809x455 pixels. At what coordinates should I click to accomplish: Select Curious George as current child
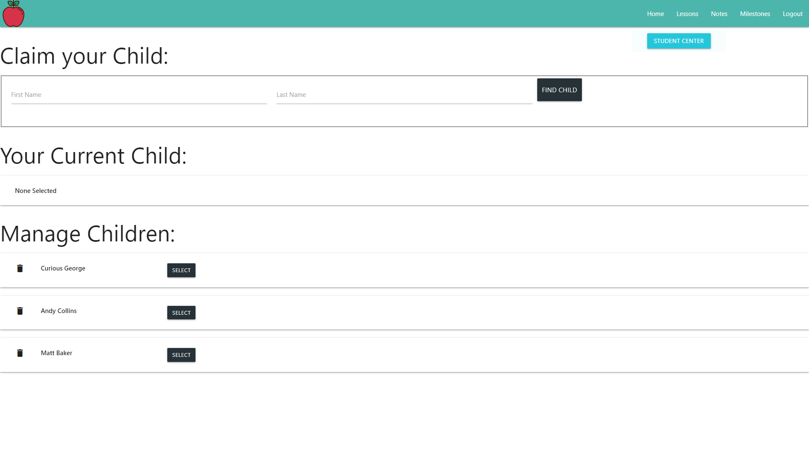tap(181, 270)
